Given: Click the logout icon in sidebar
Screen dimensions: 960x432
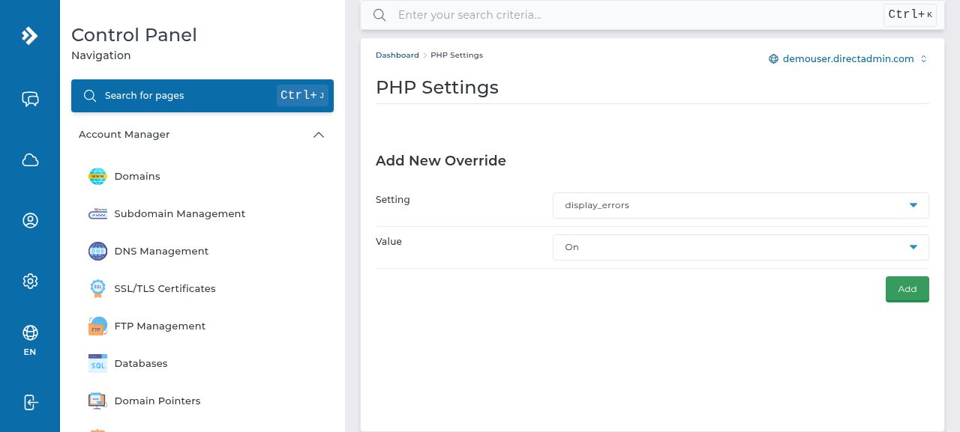Looking at the screenshot, I should click(x=30, y=402).
